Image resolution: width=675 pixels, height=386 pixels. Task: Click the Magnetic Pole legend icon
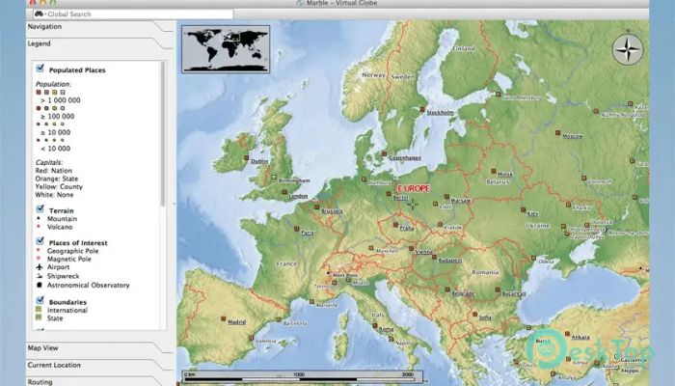click(x=39, y=259)
